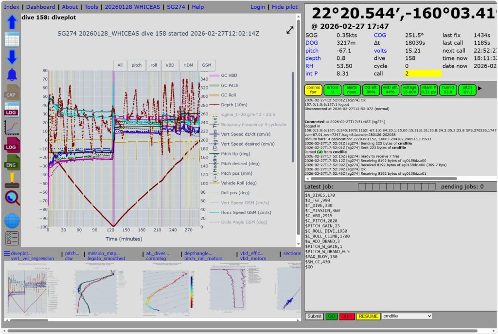
Task: Open the cmdfile dropdown selector
Action: (407, 316)
